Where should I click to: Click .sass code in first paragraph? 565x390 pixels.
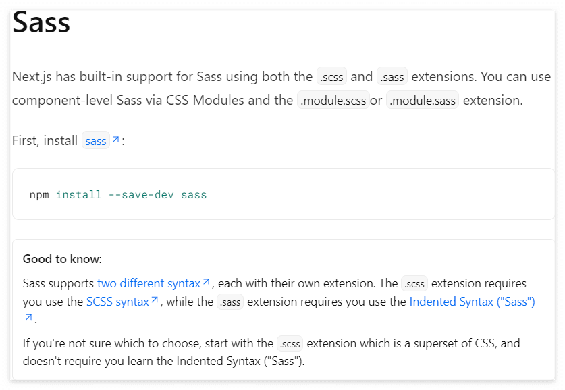392,76
